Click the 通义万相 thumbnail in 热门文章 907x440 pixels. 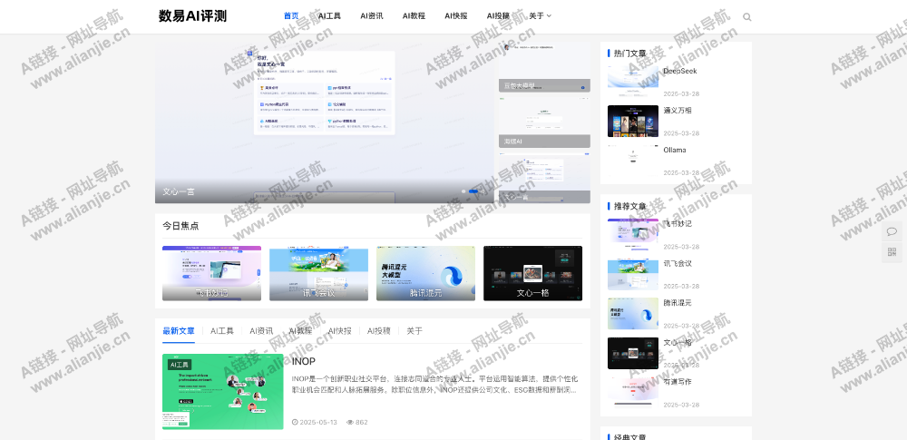(x=633, y=121)
